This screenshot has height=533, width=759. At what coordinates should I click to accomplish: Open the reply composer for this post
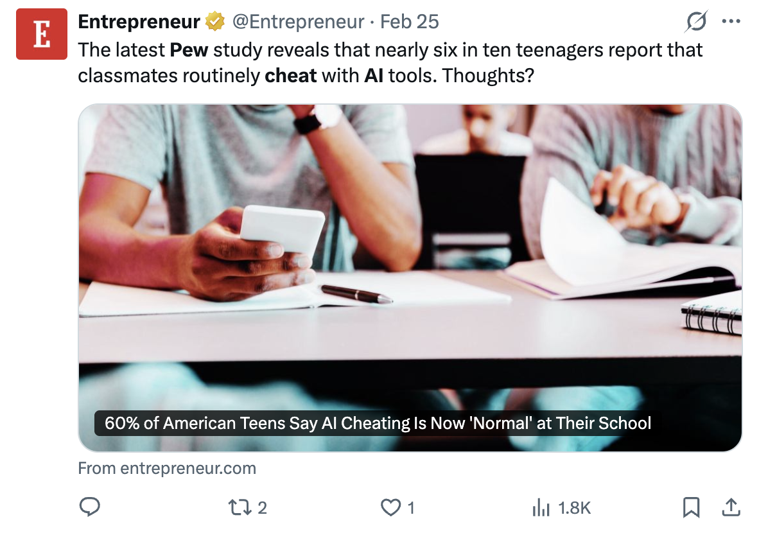[x=90, y=507]
